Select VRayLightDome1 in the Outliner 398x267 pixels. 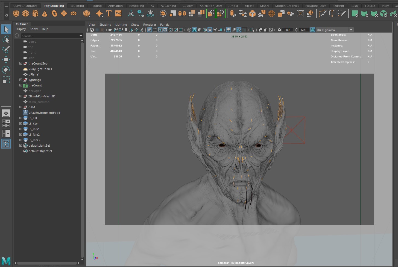[40, 69]
